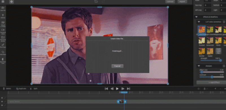Click the canvas button
The height and width of the screenshot is (110, 226).
(170, 2)
